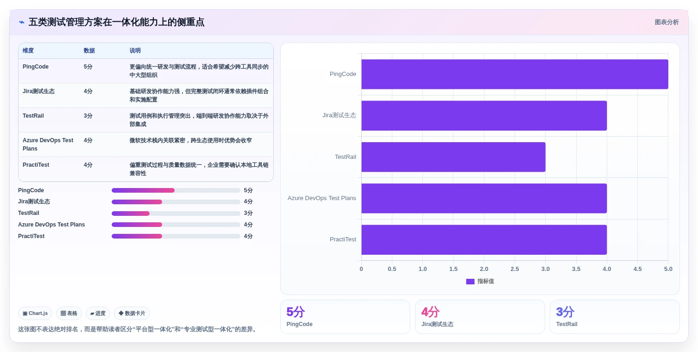698x352 pixels.
Task: Click Azure description about 微软技术栈
Action: click(191, 140)
